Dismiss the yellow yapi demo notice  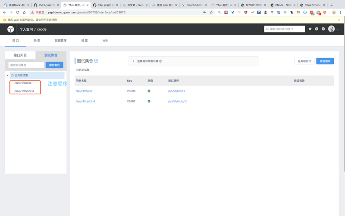[x=339, y=20]
